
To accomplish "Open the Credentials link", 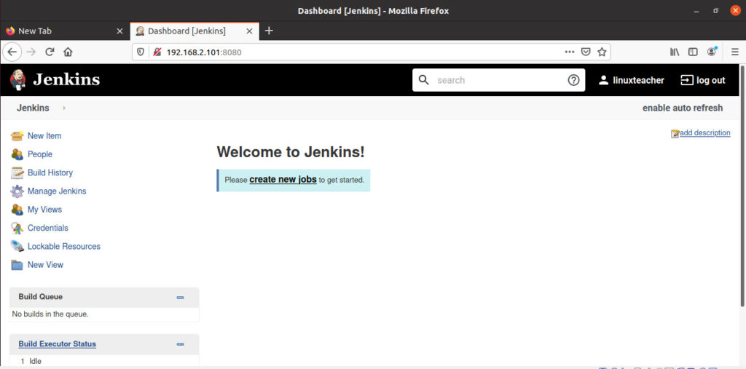I will (48, 229).
